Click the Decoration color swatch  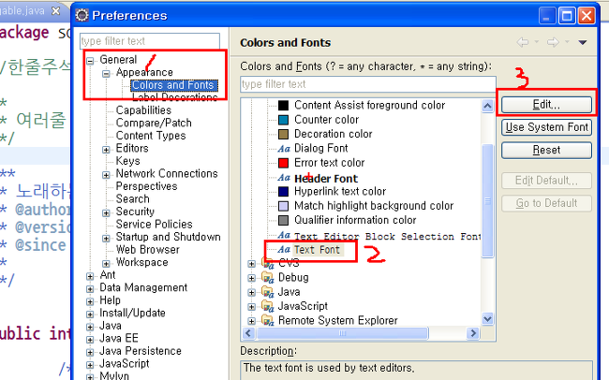(x=284, y=134)
